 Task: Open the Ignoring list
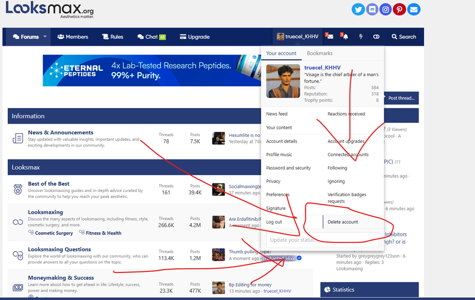click(x=336, y=181)
